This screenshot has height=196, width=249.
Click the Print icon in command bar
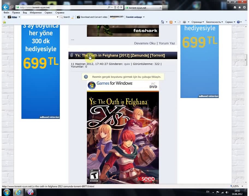[x=184, y=22]
